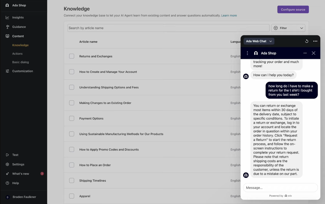Screen dimensions: 325x204
Task: Select the Knowledge submenu item
Action: (20, 45)
